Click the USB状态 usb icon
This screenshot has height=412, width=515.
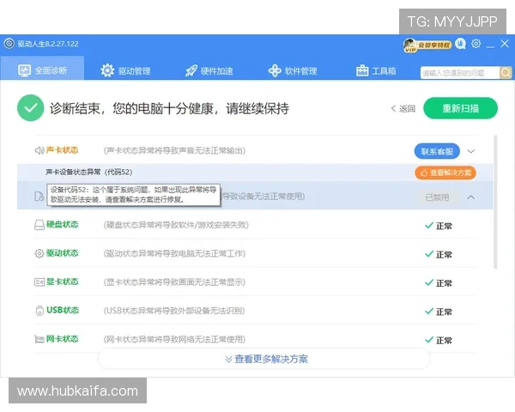tap(39, 311)
